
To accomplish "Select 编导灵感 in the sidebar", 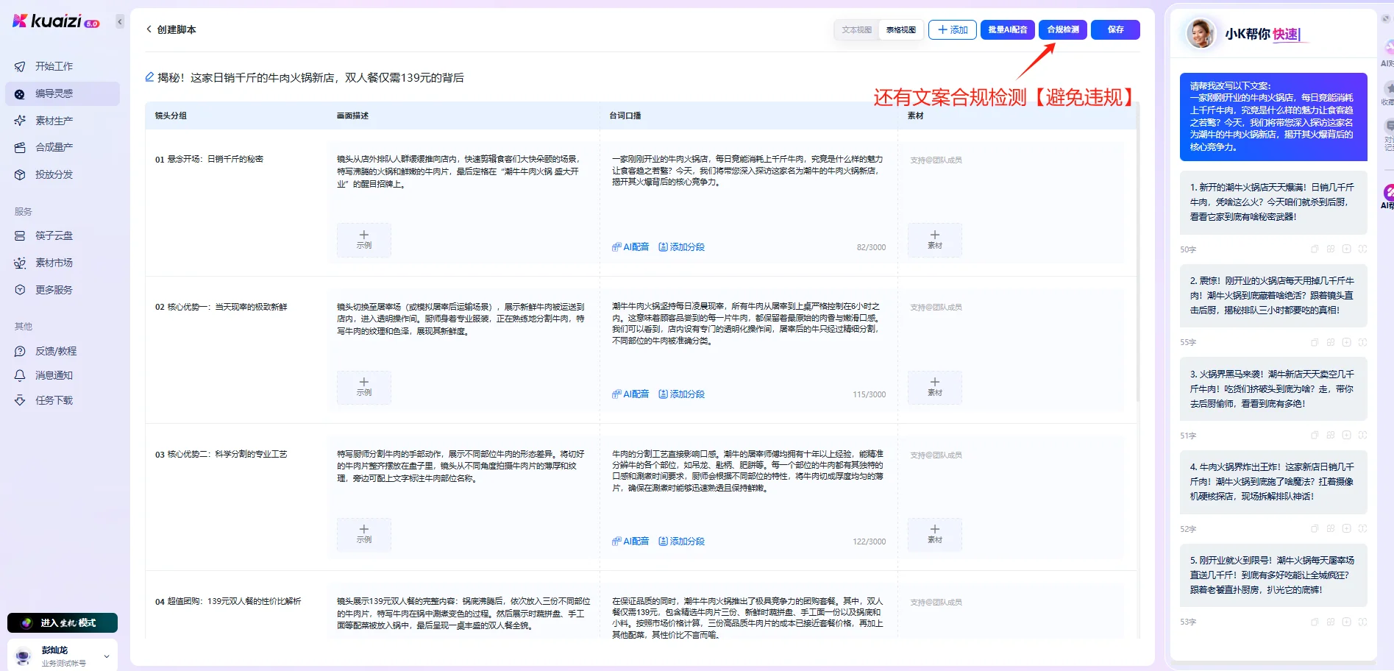I will (62, 93).
